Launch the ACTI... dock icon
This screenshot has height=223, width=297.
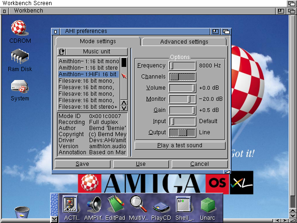pos(71,208)
